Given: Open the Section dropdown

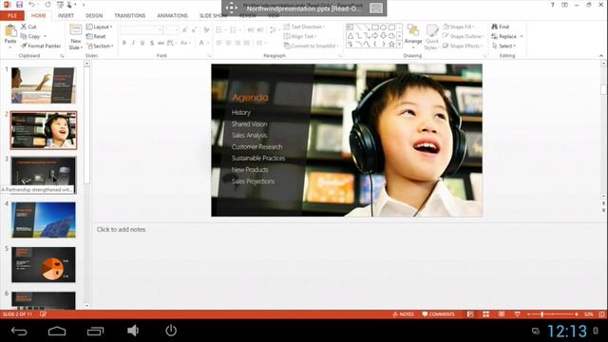Looking at the screenshot, I should [101, 46].
